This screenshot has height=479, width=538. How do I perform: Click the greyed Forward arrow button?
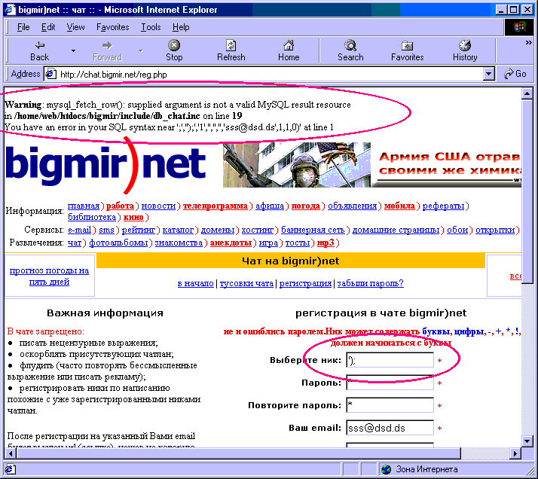(108, 50)
